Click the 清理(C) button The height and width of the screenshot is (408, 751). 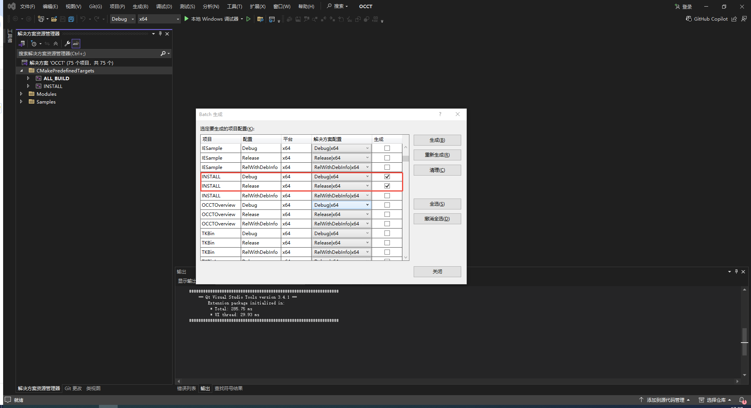click(437, 170)
